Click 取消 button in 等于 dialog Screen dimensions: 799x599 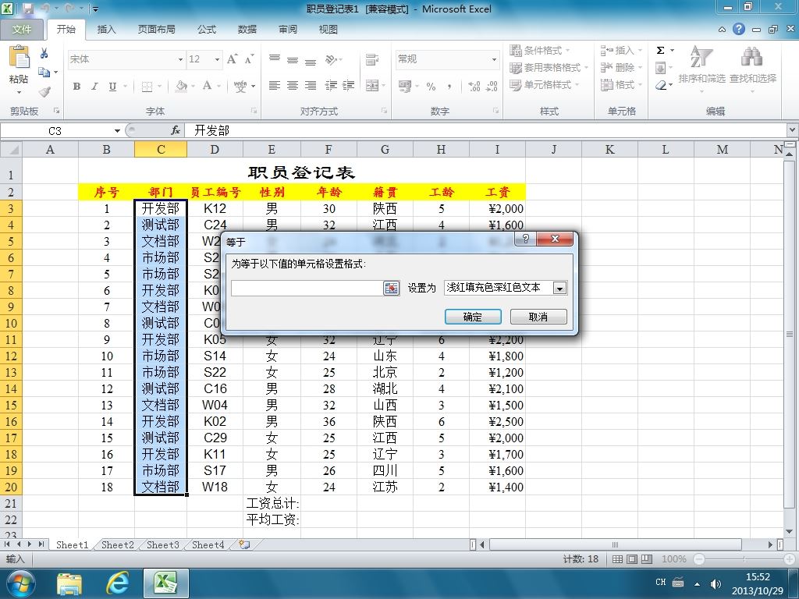(x=538, y=317)
